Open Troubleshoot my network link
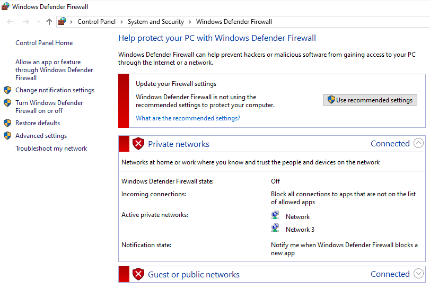 [x=51, y=149]
